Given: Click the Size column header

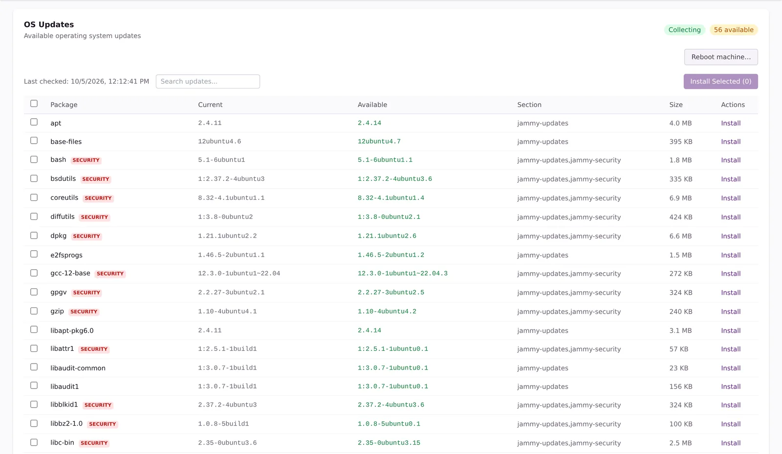Looking at the screenshot, I should [x=676, y=105].
